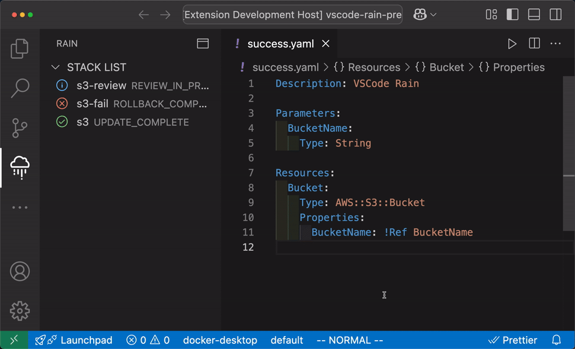
Task: Click VSCode Rain text on line 1
Action: point(386,84)
